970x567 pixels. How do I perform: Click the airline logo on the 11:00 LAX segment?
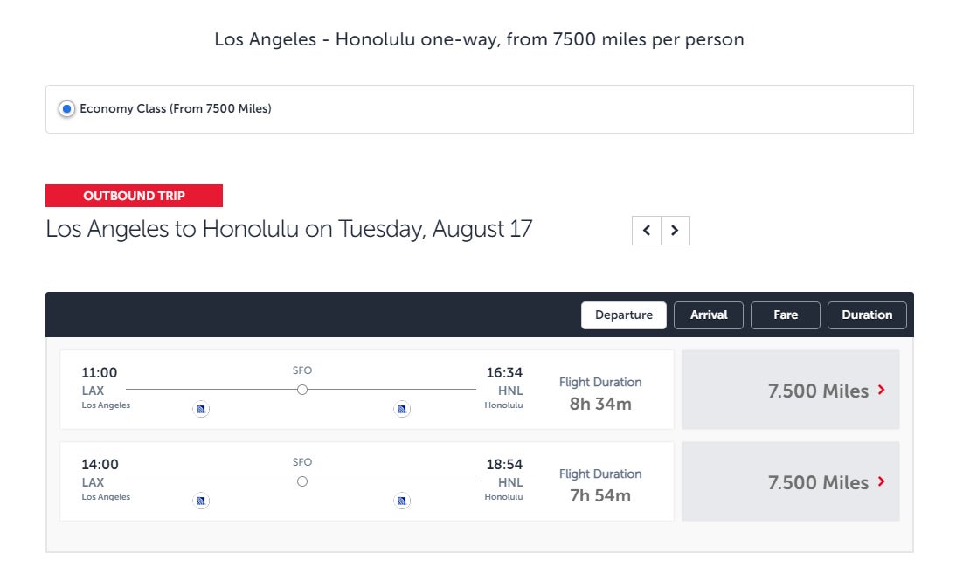[x=201, y=409]
